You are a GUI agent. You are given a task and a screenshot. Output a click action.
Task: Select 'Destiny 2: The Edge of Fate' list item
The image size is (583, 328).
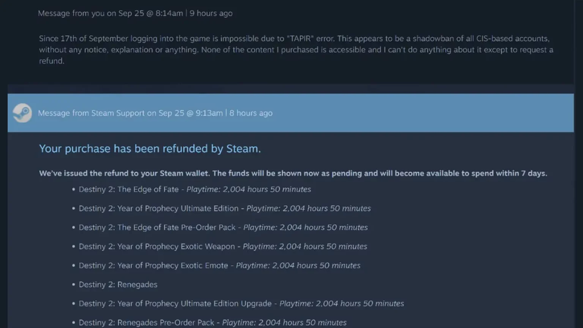129,189
